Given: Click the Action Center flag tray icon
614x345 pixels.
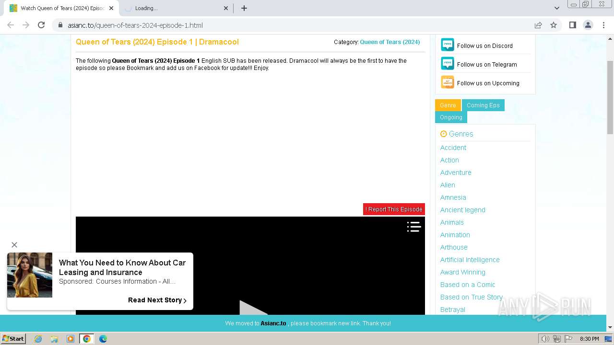Looking at the screenshot, I should (x=568, y=339).
